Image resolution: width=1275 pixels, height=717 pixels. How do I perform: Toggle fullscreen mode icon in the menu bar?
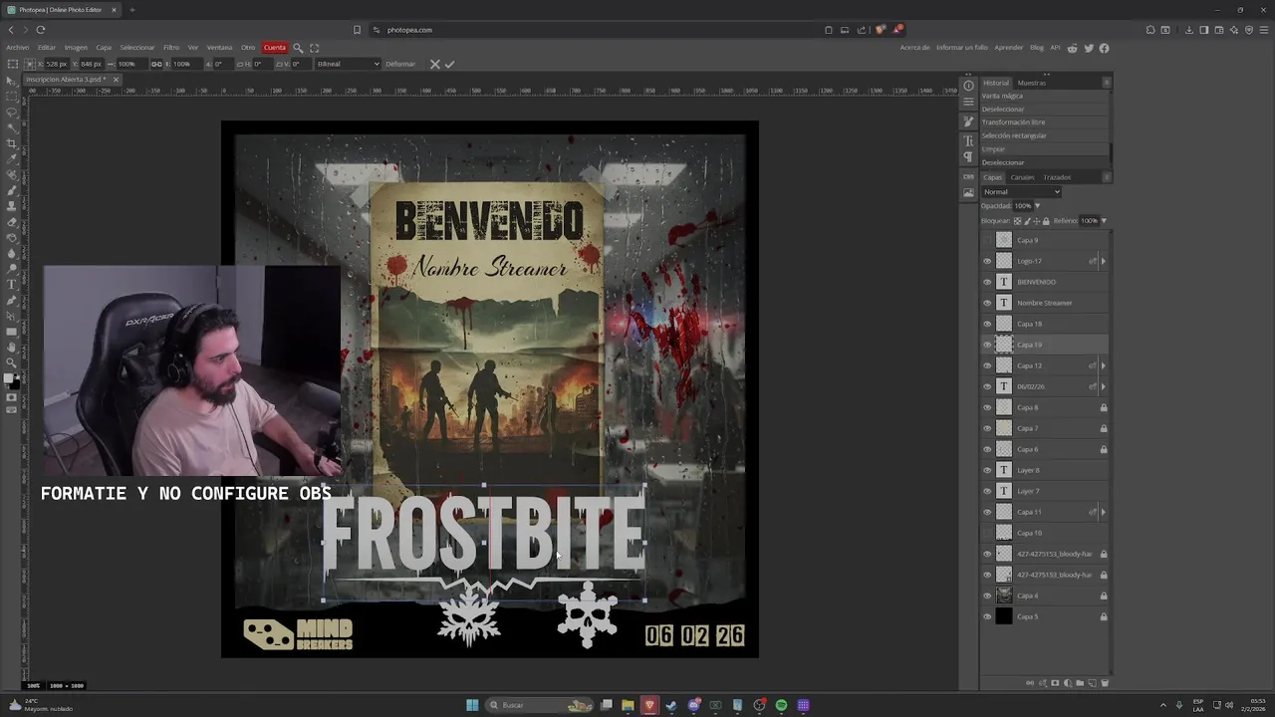(x=314, y=48)
